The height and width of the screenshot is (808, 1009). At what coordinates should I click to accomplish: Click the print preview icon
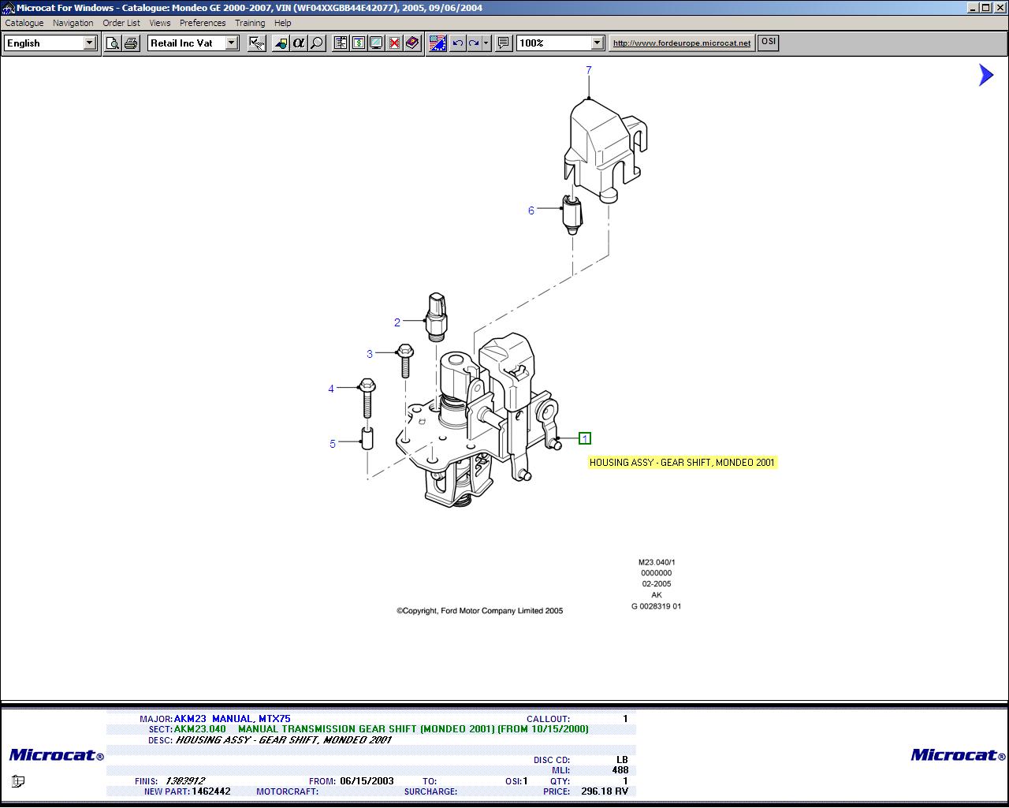[113, 43]
